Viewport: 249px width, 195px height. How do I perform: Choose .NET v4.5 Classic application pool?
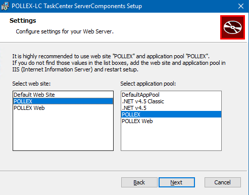pyautogui.click(x=171, y=101)
